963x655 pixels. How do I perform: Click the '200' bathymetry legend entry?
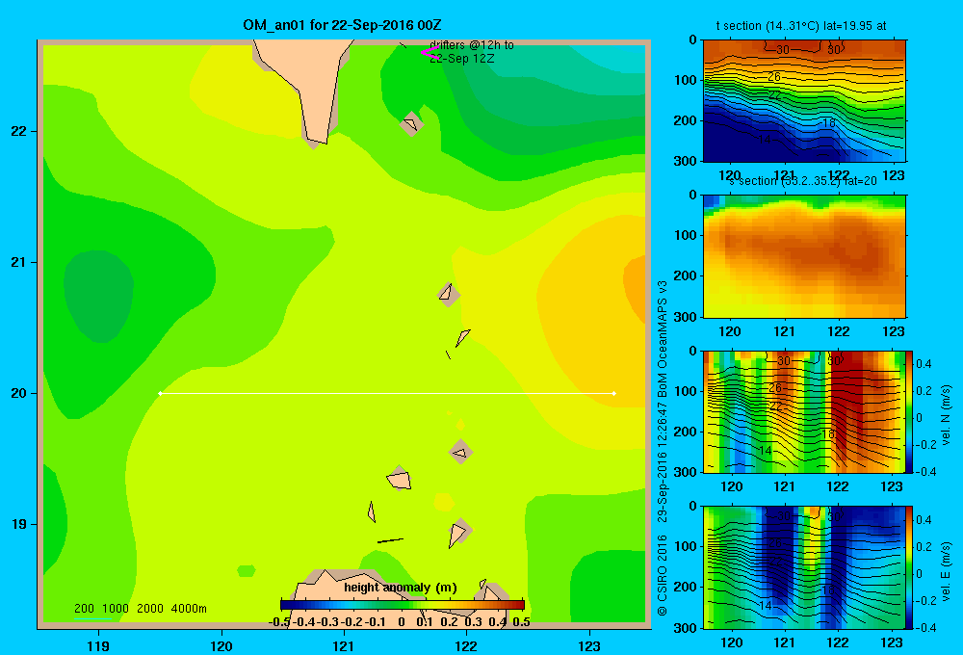tap(84, 609)
